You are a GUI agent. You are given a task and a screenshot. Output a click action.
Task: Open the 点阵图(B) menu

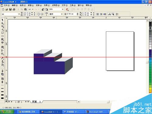[x=56, y=5]
